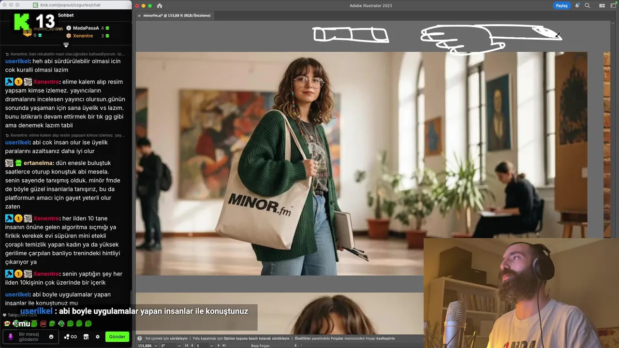This screenshot has width=619, height=348.
Task: Click the Sohbet chat heading
Action: pos(66,15)
